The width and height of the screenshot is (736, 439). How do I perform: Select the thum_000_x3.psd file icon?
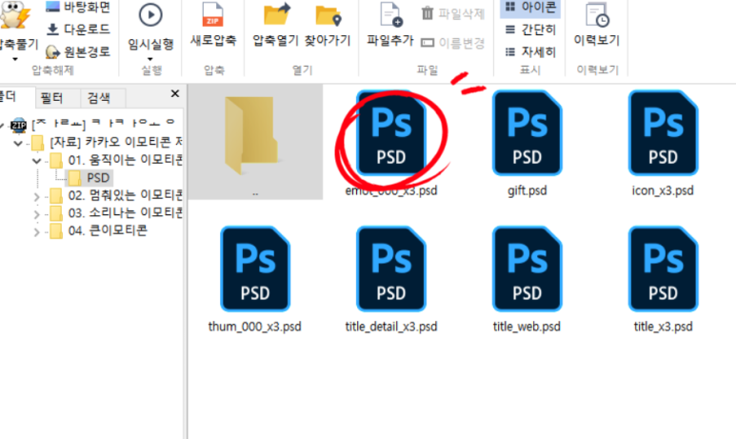(255, 269)
